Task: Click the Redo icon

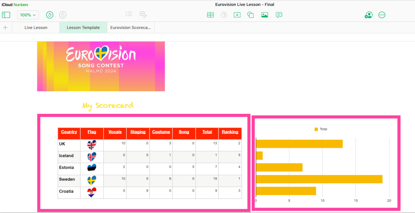Action: (63, 15)
